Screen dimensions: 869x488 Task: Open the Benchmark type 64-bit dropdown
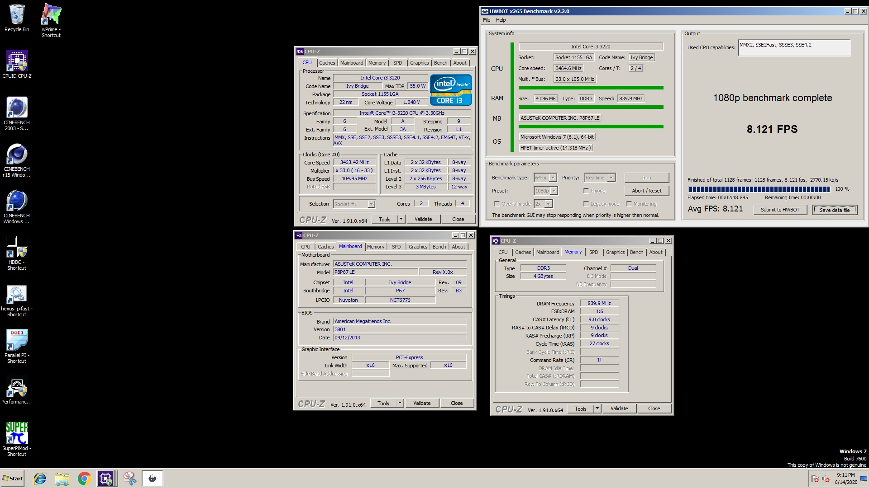point(553,178)
